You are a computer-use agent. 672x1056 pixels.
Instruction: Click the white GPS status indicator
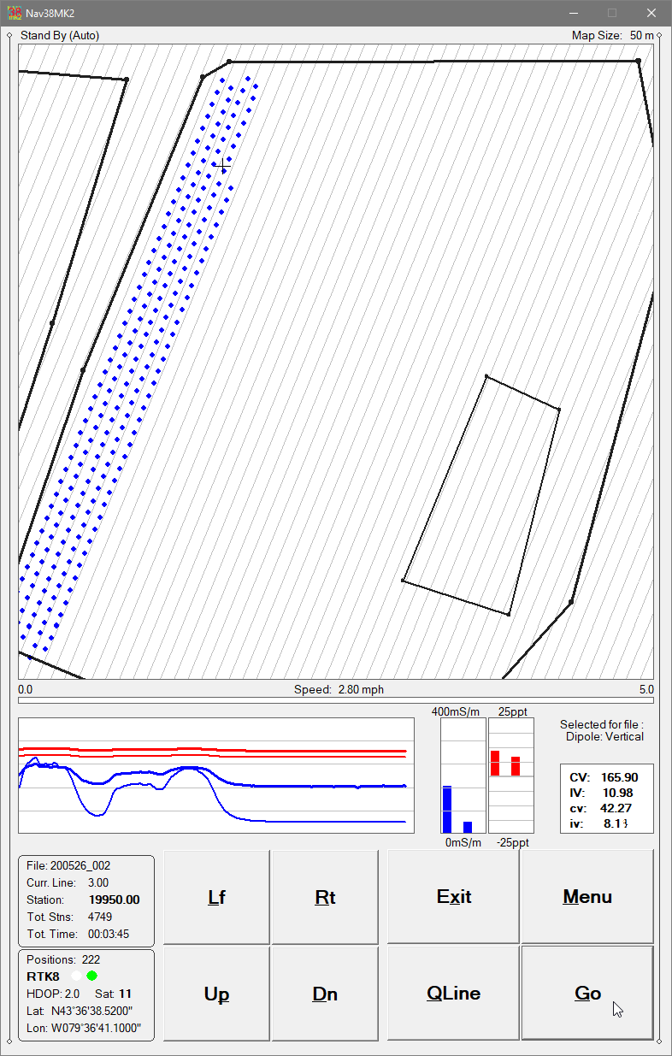[x=77, y=976]
